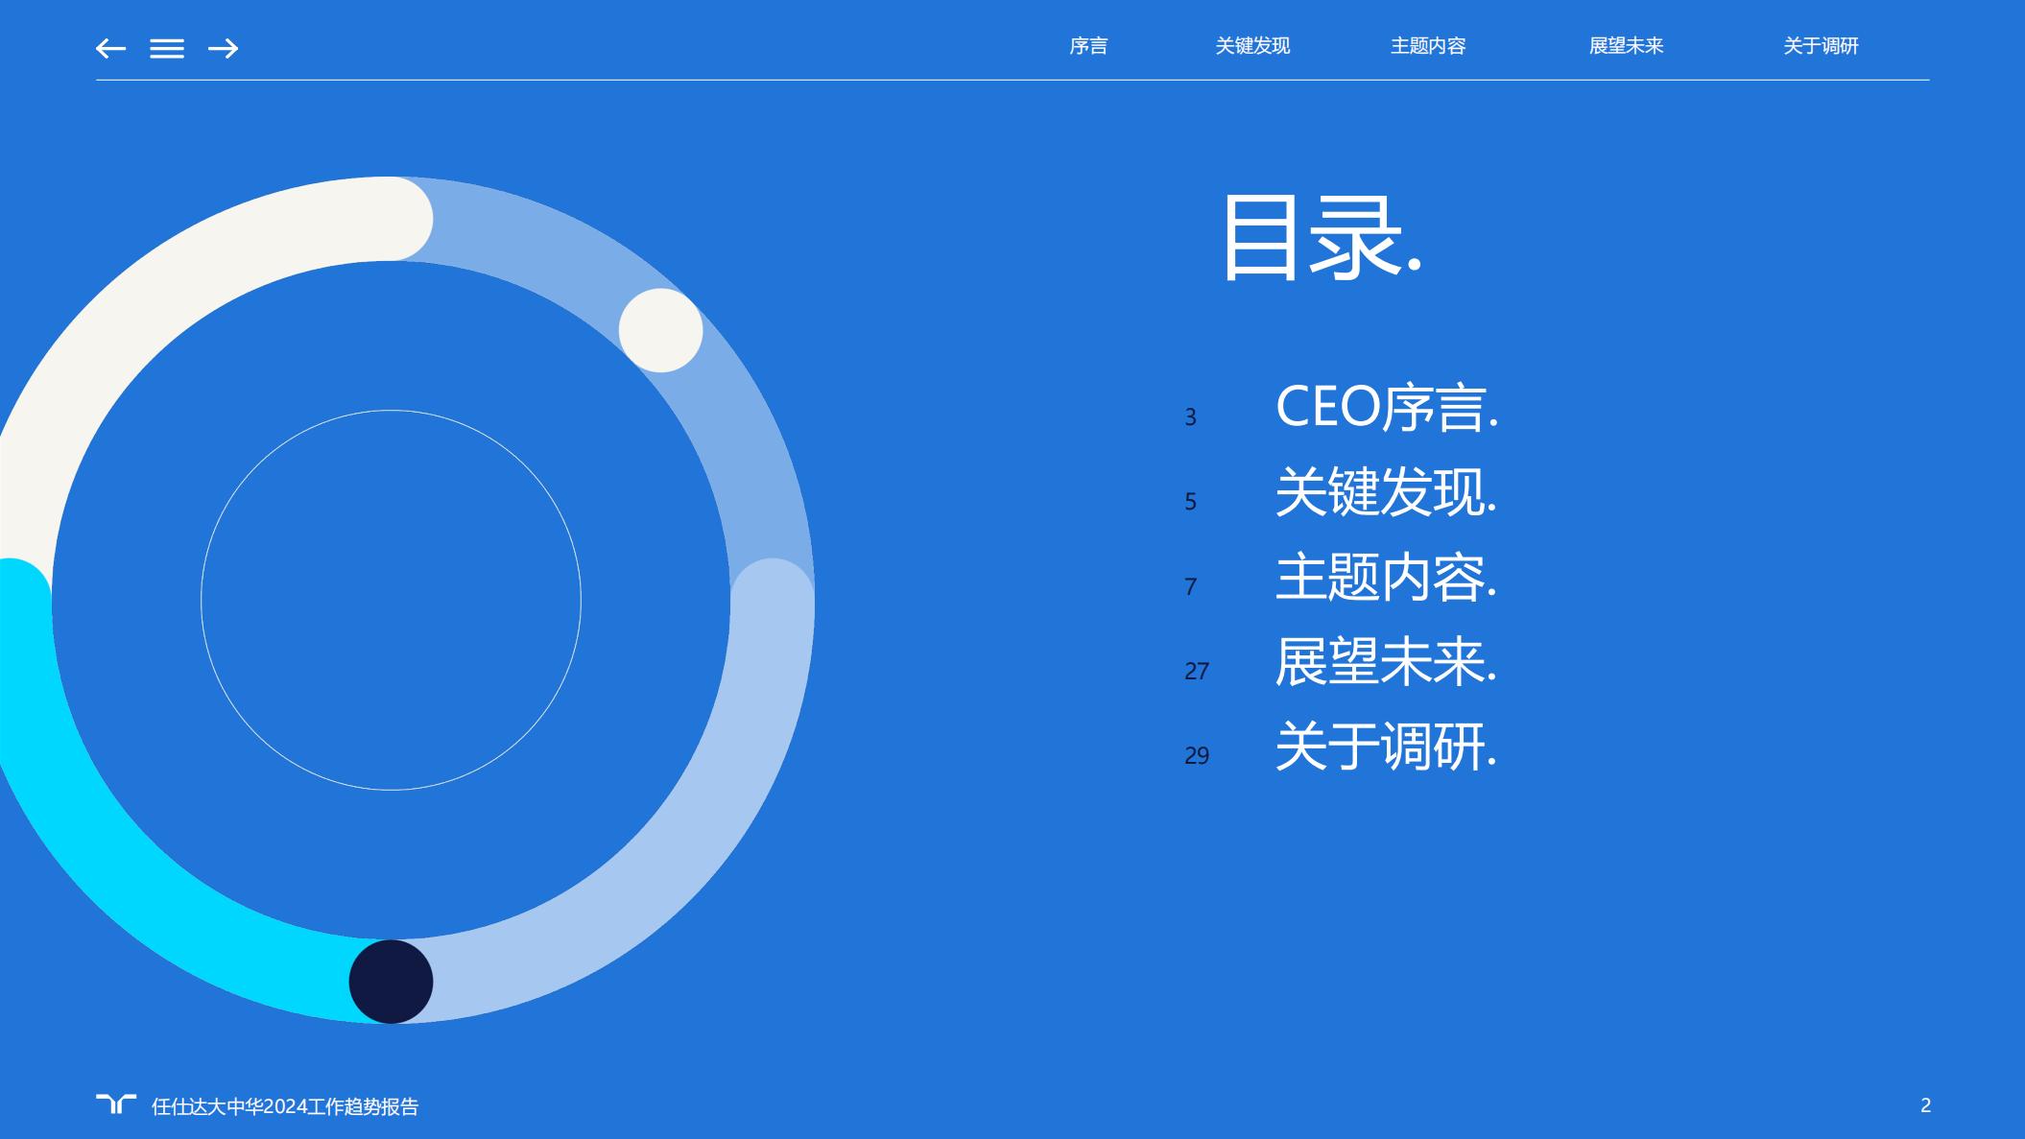The image size is (2025, 1139).
Task: Select the dark navy dot on ring
Action: click(x=391, y=982)
